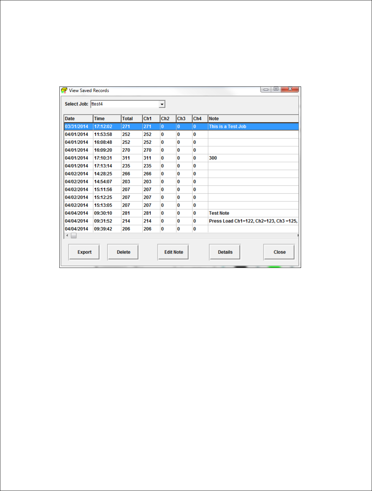
Task: Click the Ch3 column header
Action: [x=184, y=118]
